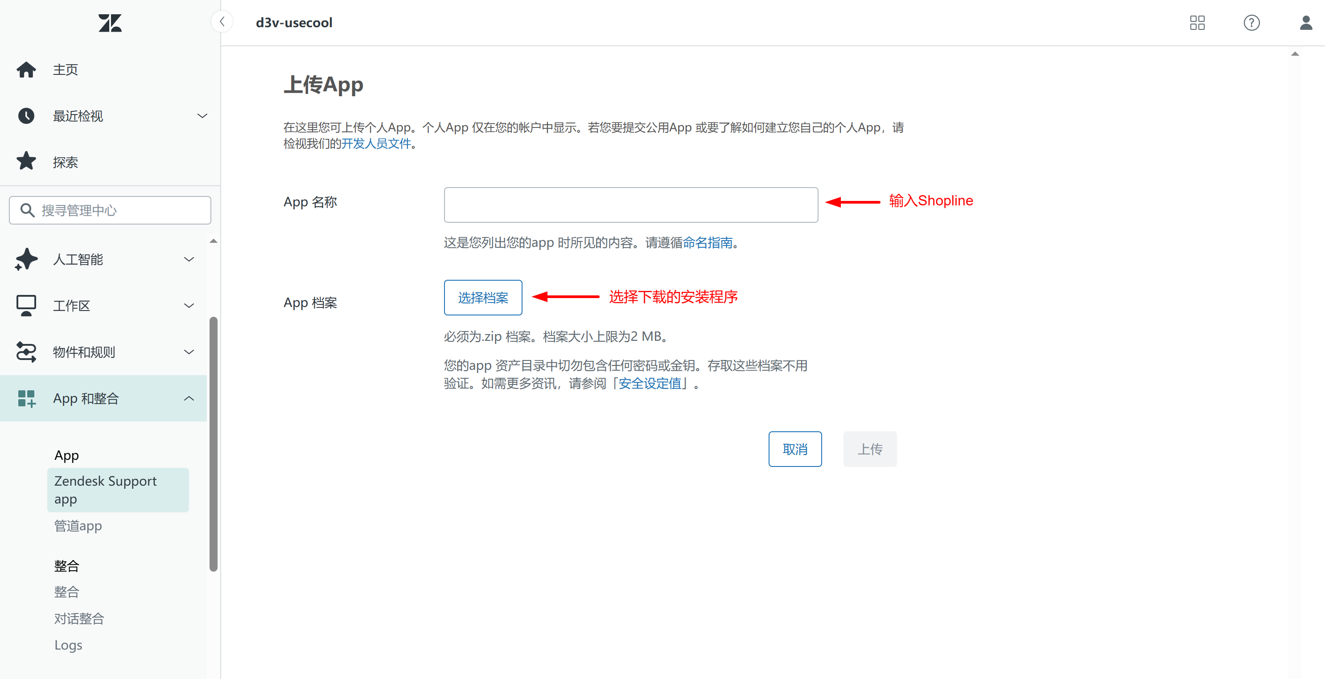Click the 上传 button

(870, 449)
